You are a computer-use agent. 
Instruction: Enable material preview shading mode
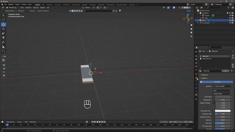pyautogui.click(x=187, y=7)
